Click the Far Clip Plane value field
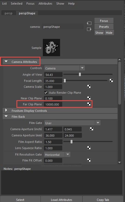 pos(53,104)
